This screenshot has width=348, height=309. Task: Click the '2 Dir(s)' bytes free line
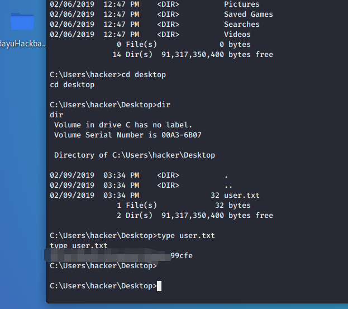[195, 216]
